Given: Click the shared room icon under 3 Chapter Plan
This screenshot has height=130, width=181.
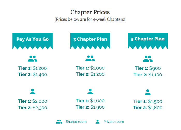Looking at the screenshot, I should coord(90,58).
